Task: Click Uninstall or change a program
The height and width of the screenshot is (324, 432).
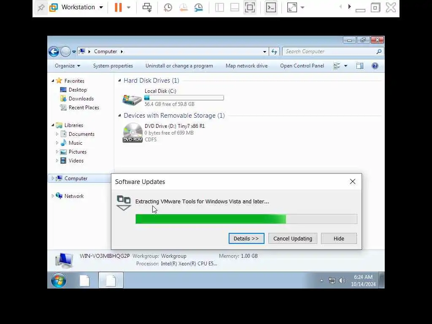Action: tap(179, 66)
